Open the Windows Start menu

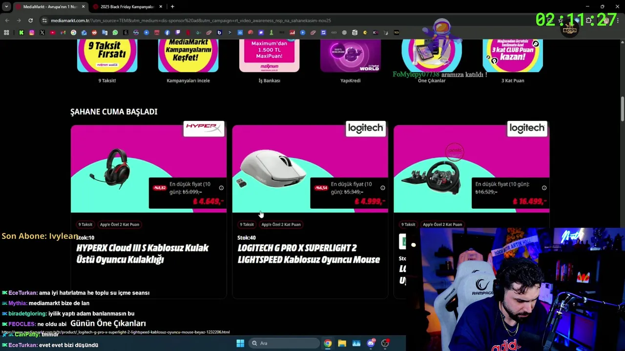coord(240,343)
